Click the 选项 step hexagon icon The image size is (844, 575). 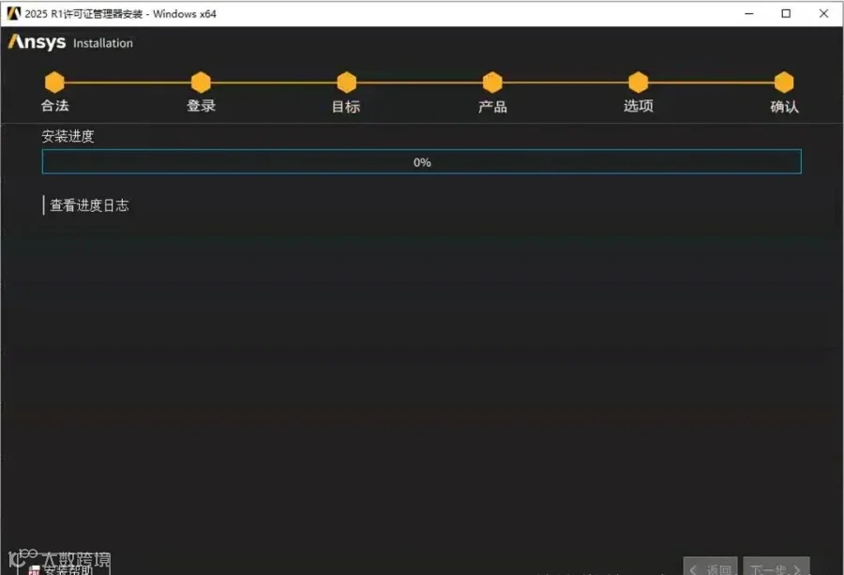point(639,83)
